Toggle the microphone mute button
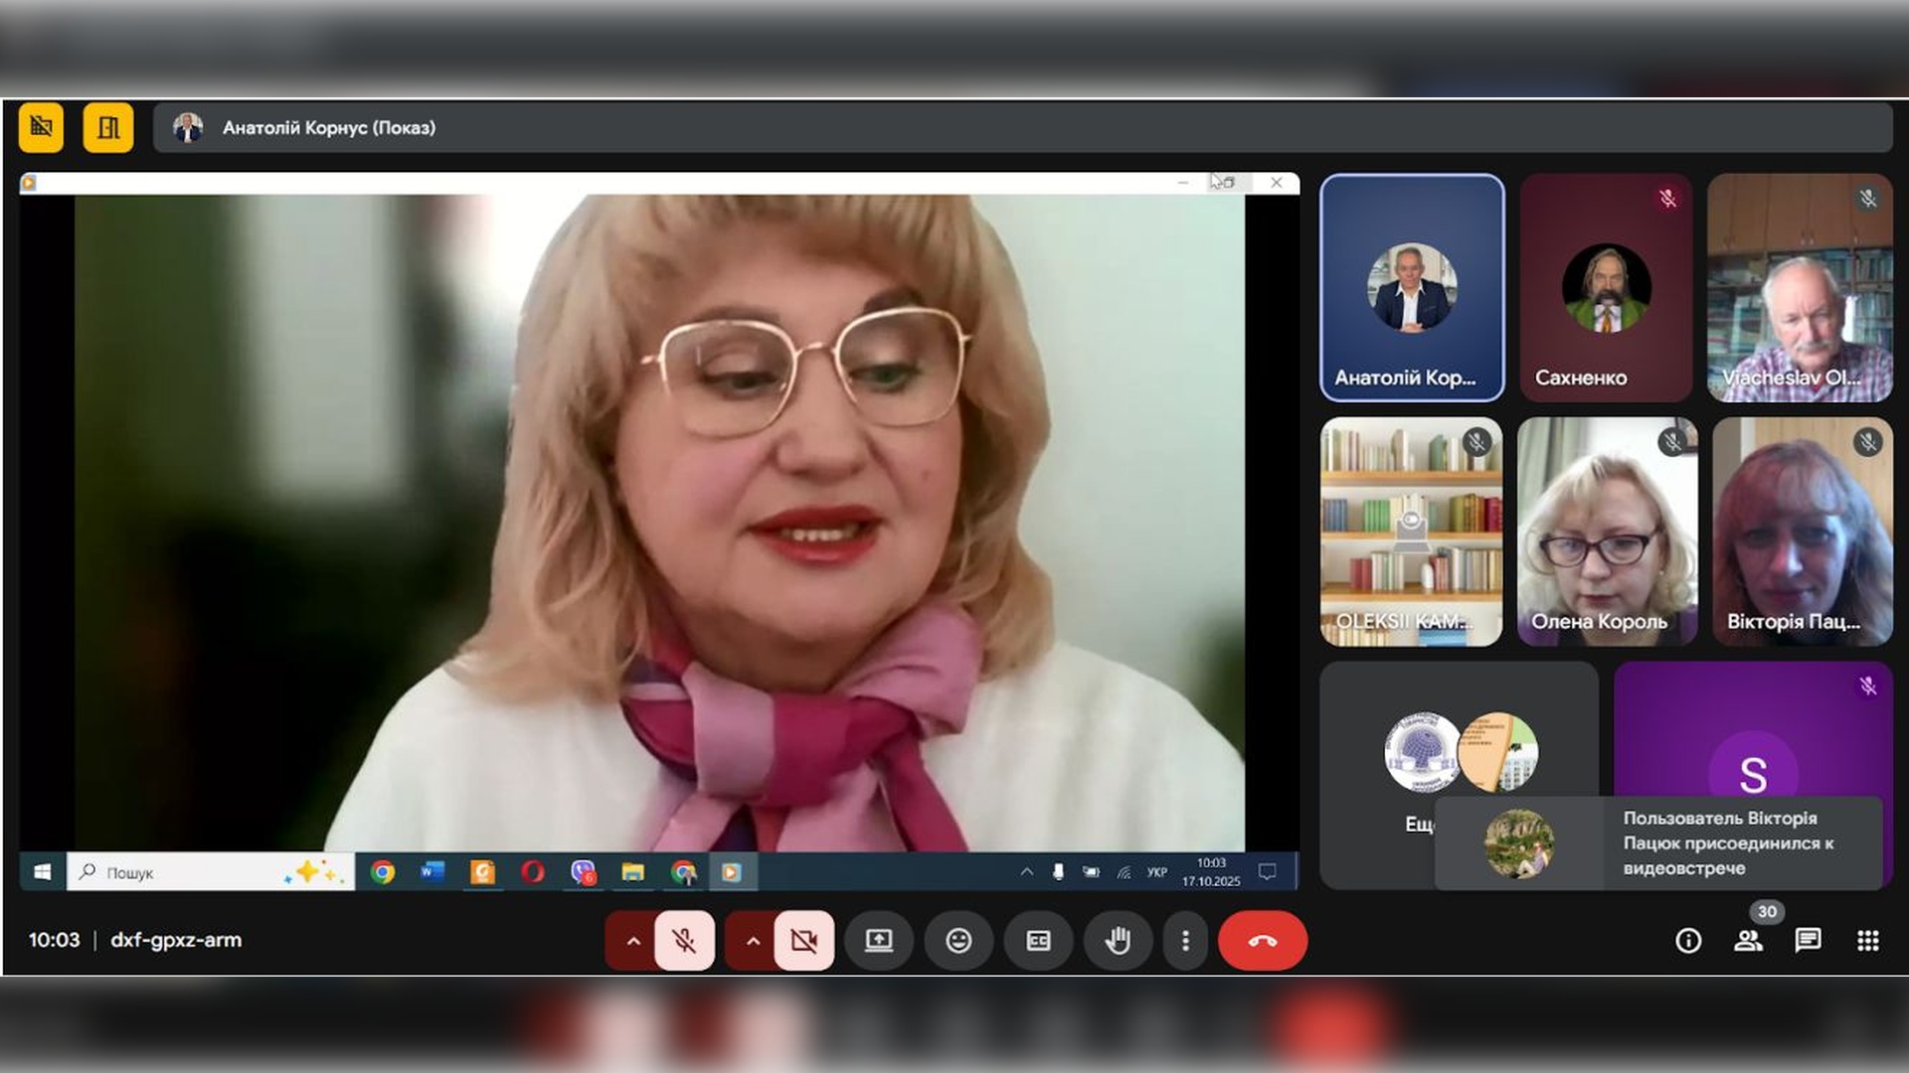Screen dimensions: 1909x1073 684,940
